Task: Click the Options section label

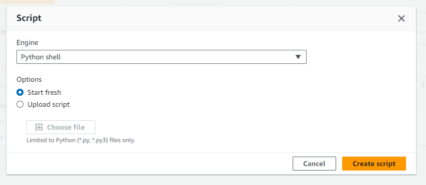Action: (29, 79)
